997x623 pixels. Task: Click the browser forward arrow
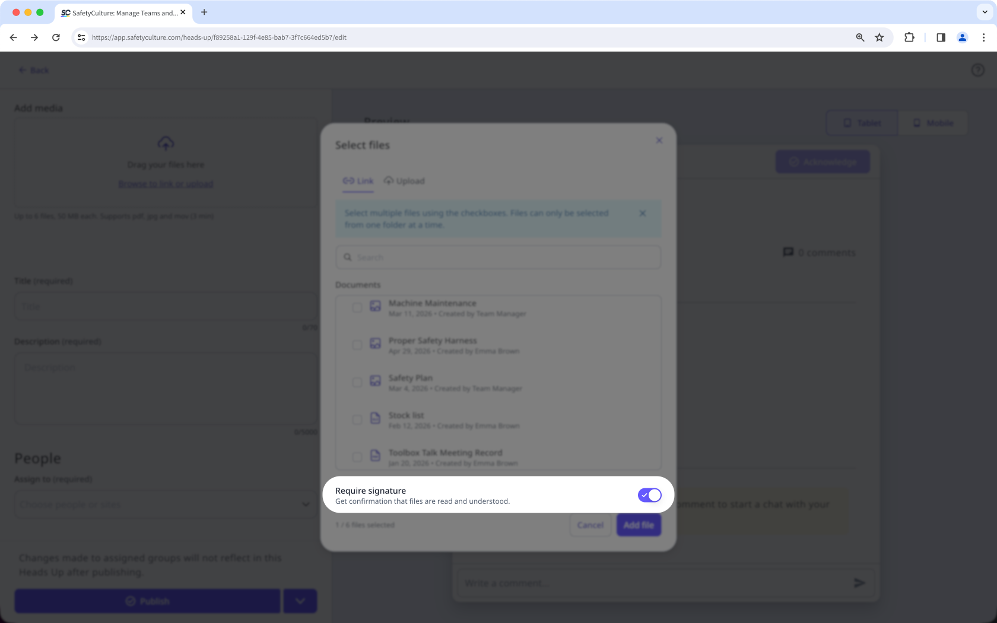coord(34,37)
